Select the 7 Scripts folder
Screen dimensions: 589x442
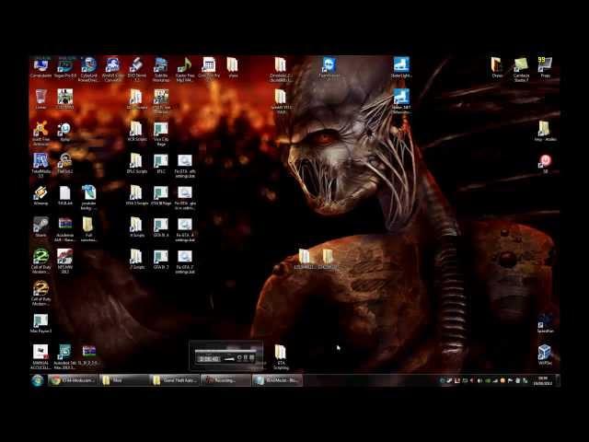[137, 259]
